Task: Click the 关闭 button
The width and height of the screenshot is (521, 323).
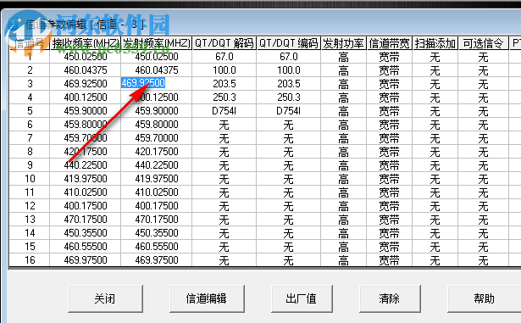Action: (x=105, y=298)
